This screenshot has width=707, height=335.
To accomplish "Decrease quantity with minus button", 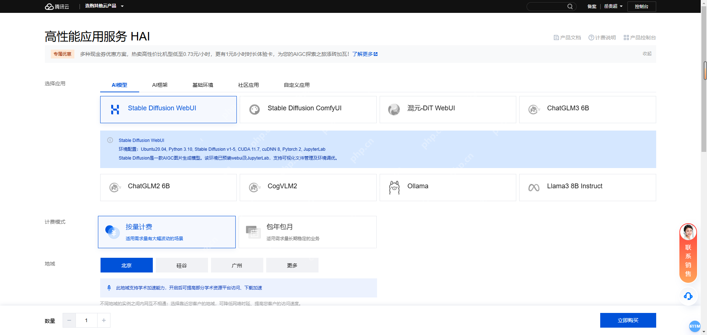I will 69,320.
